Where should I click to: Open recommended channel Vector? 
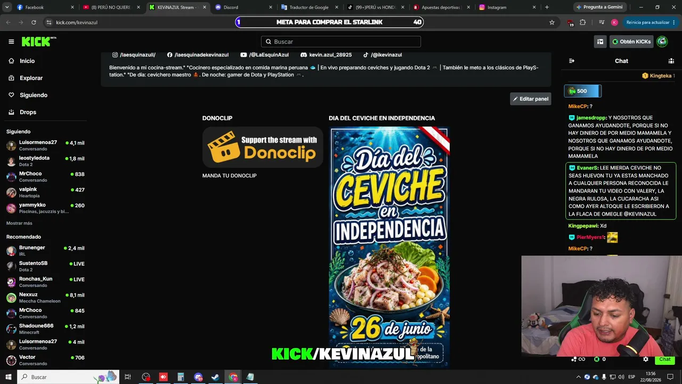click(x=45, y=360)
